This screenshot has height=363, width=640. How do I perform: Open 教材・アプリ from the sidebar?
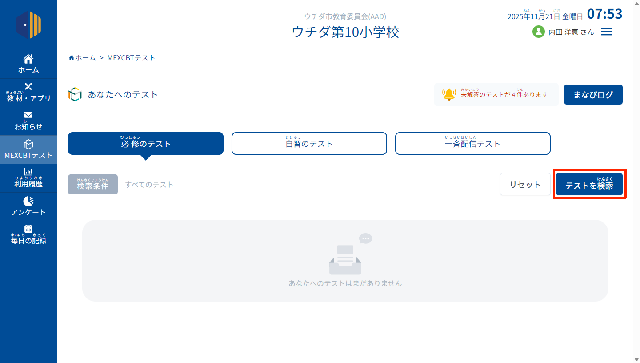[28, 93]
